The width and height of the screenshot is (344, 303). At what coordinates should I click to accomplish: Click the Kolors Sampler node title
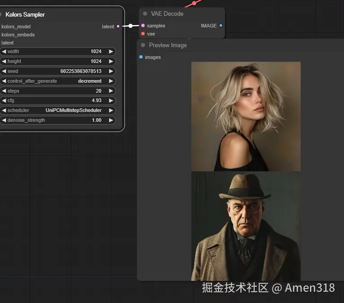[x=25, y=15]
